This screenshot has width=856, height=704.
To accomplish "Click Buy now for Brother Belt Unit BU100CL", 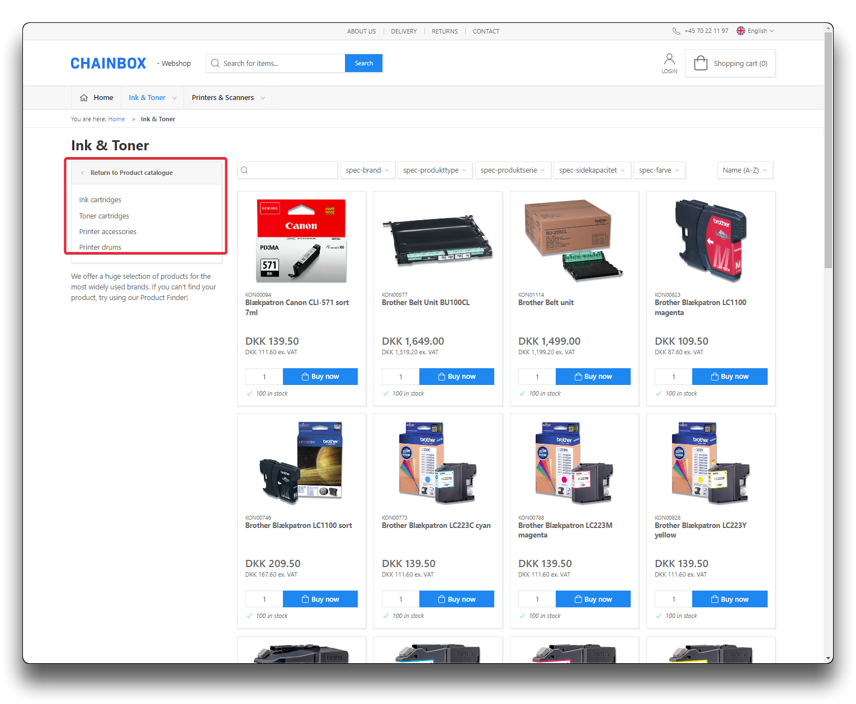I will tap(456, 377).
